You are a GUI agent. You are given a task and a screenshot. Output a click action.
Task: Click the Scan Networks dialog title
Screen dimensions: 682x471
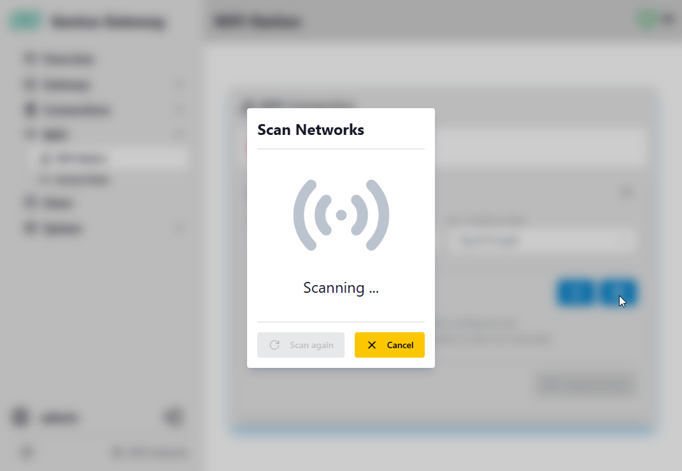tap(311, 130)
